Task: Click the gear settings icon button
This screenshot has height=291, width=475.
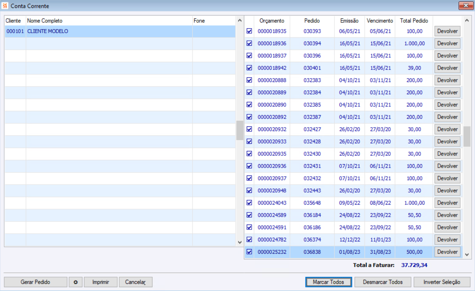Action: 75,282
